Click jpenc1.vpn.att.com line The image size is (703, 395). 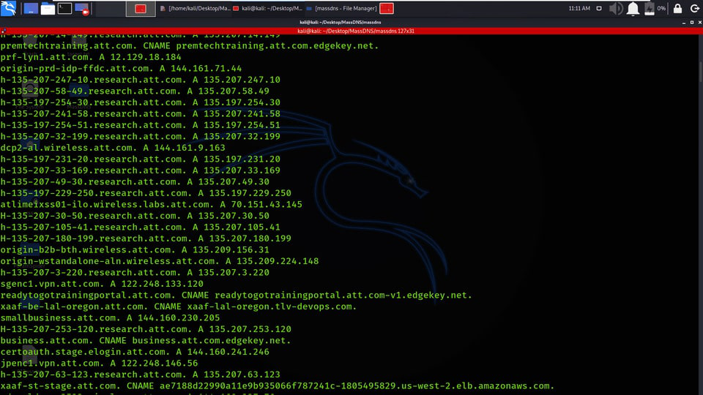[x=99, y=364]
